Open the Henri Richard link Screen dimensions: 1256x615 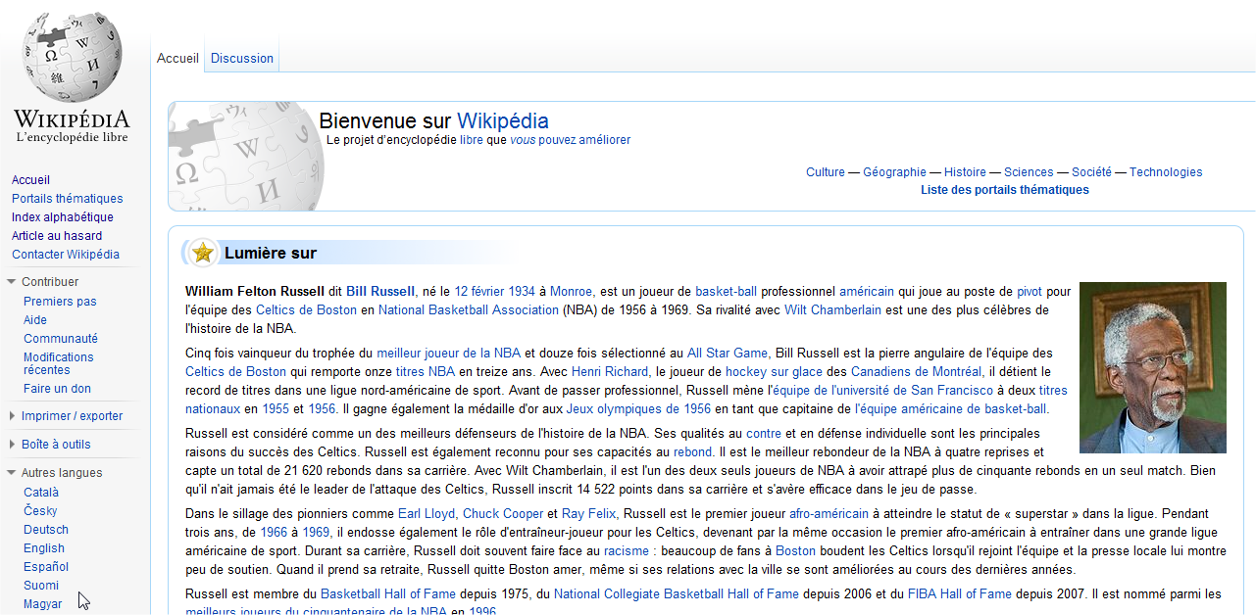pyautogui.click(x=610, y=372)
